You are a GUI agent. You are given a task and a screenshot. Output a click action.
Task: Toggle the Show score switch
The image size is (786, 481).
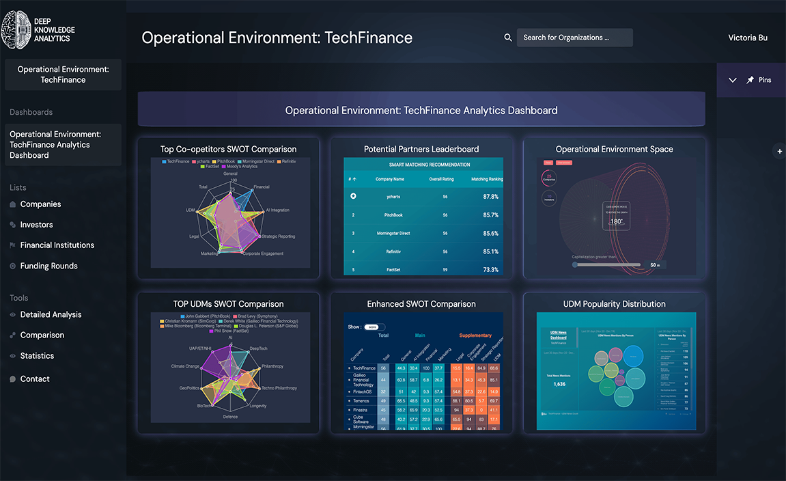click(375, 327)
